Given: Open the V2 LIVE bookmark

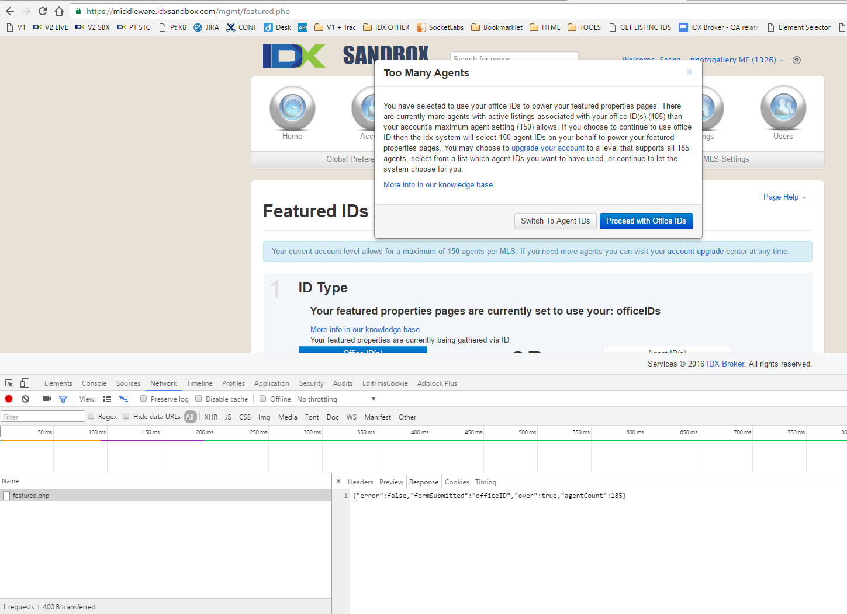Looking at the screenshot, I should pos(51,27).
